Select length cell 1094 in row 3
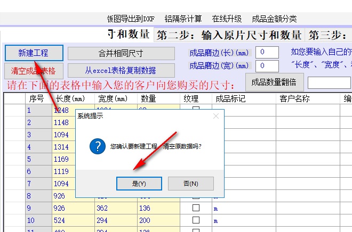 tap(64, 135)
